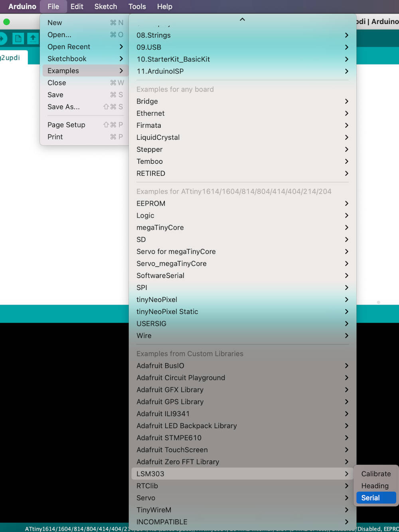Screen dimensions: 399x532
Task: Open the EEPROM examples submenu
Action: click(x=242, y=203)
